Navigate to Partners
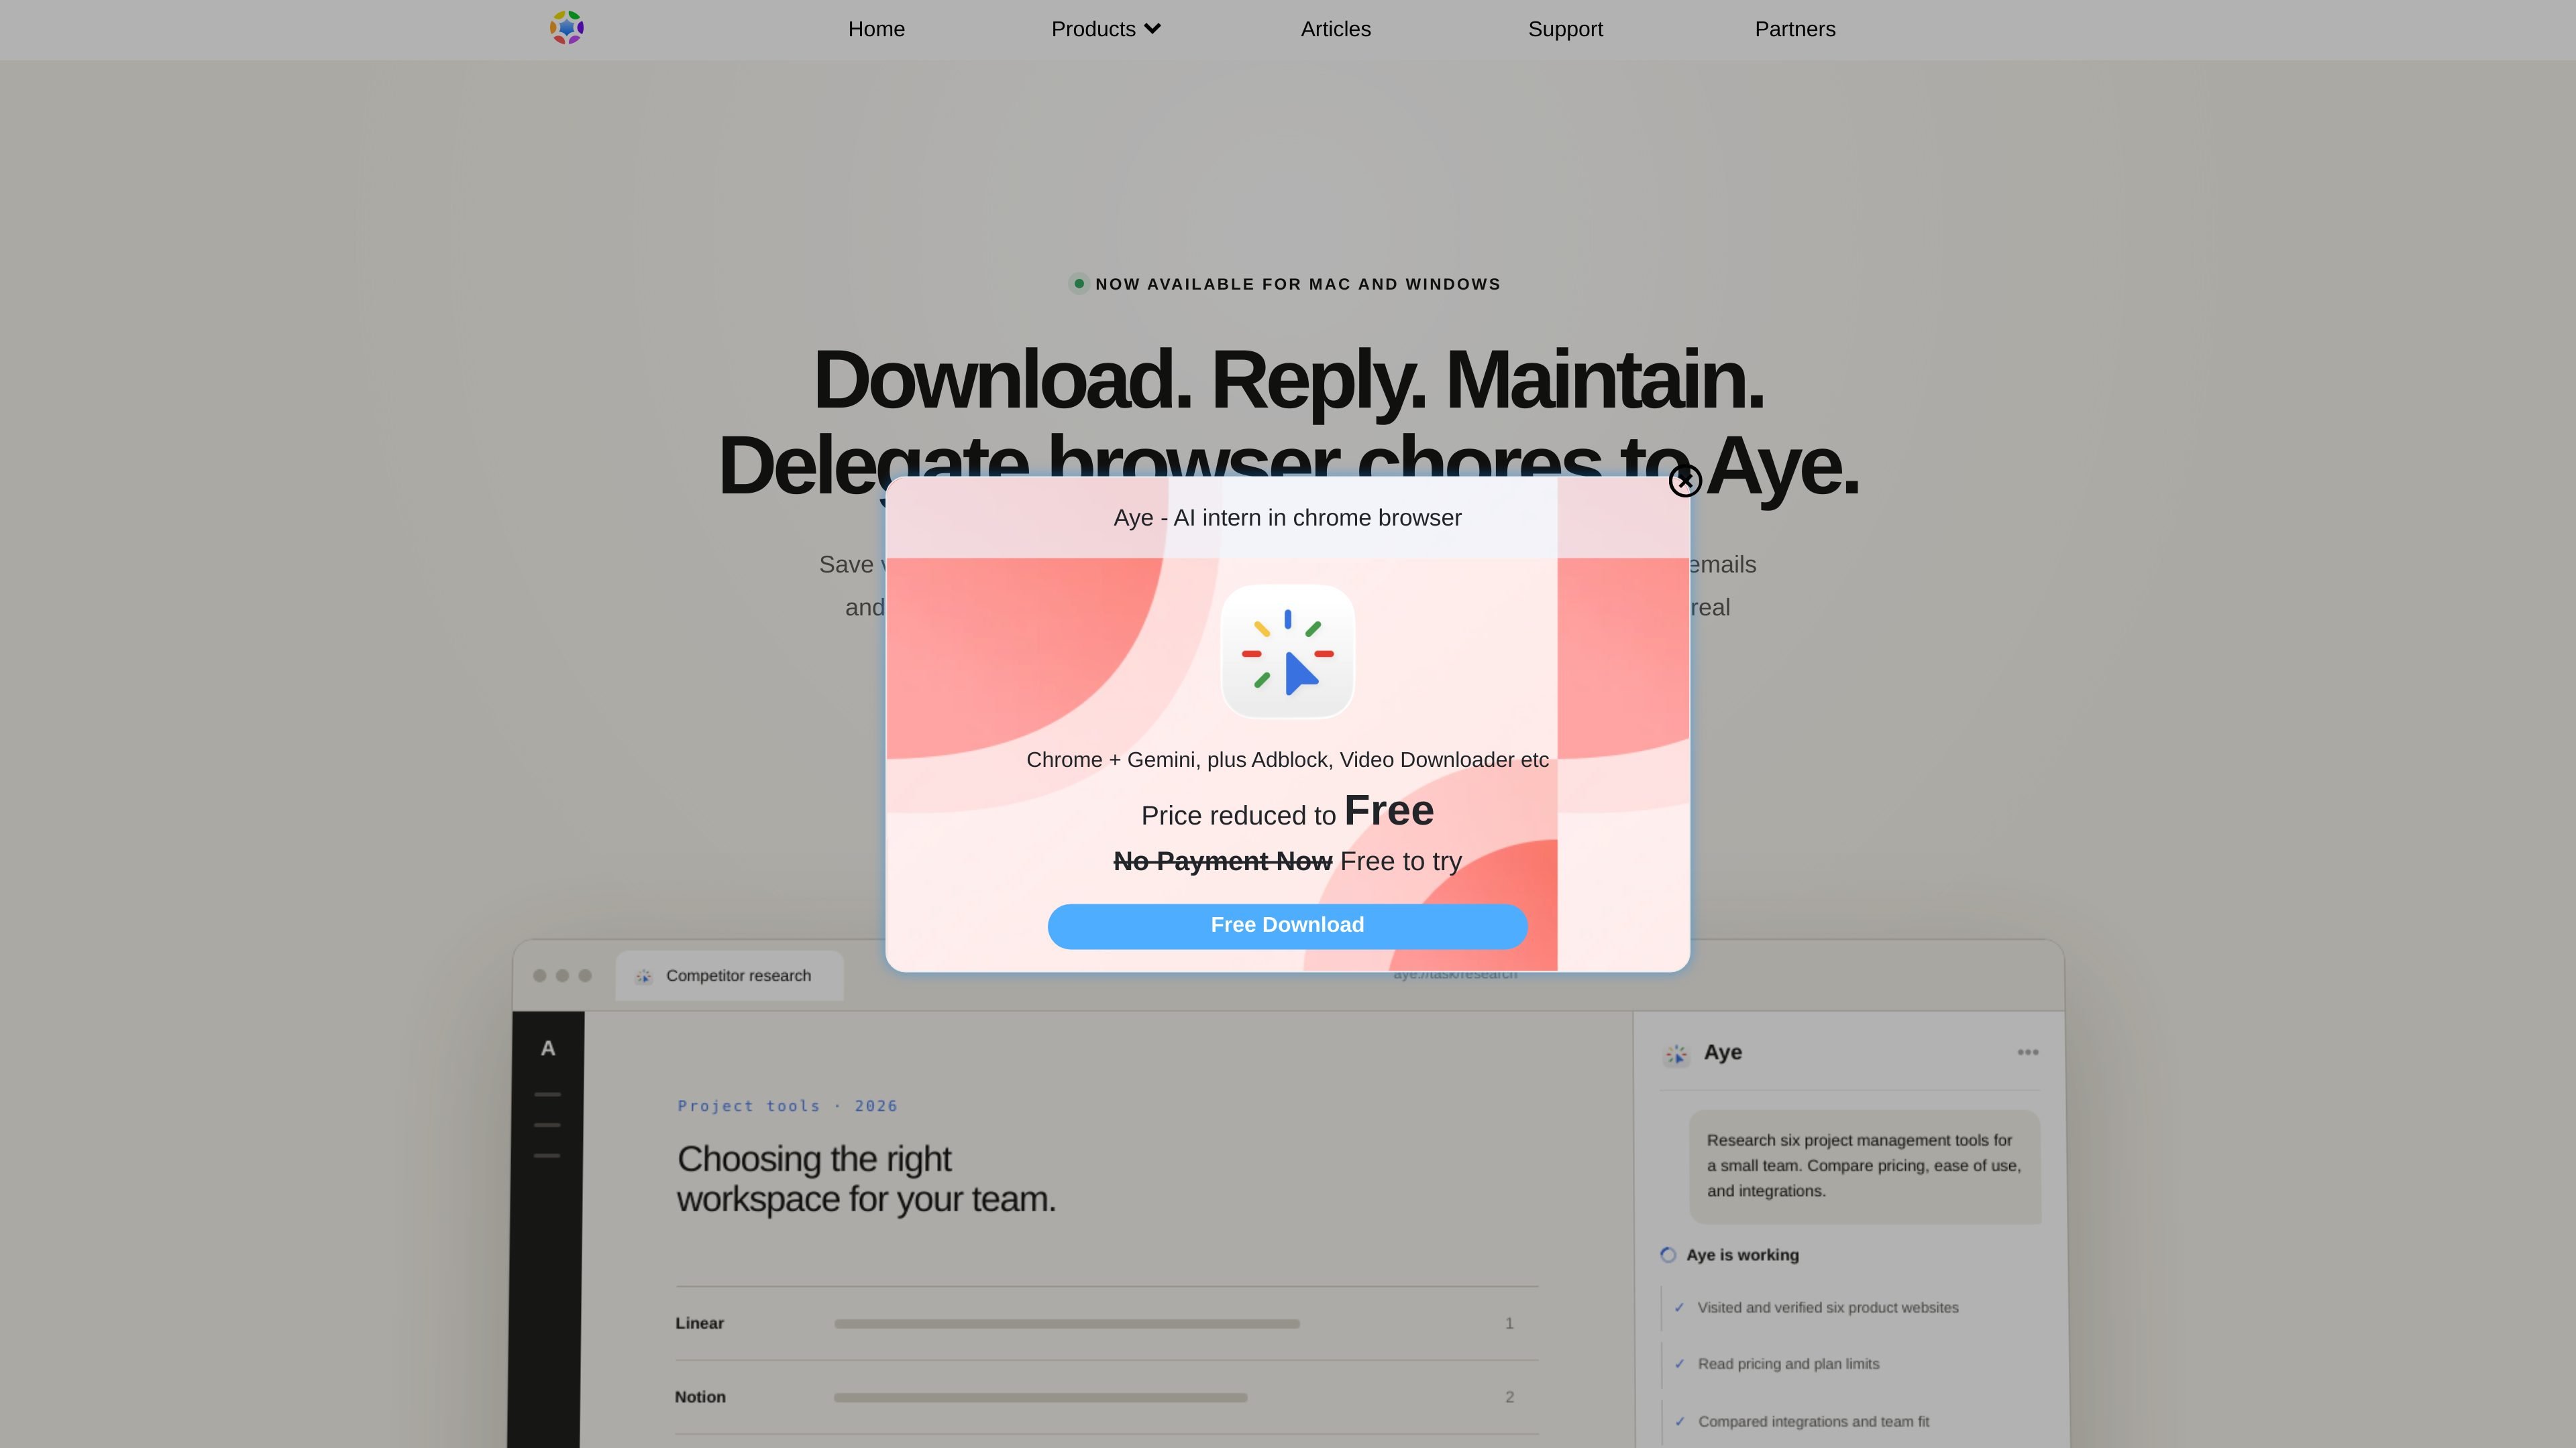Image resolution: width=2576 pixels, height=1448 pixels. tap(1795, 29)
